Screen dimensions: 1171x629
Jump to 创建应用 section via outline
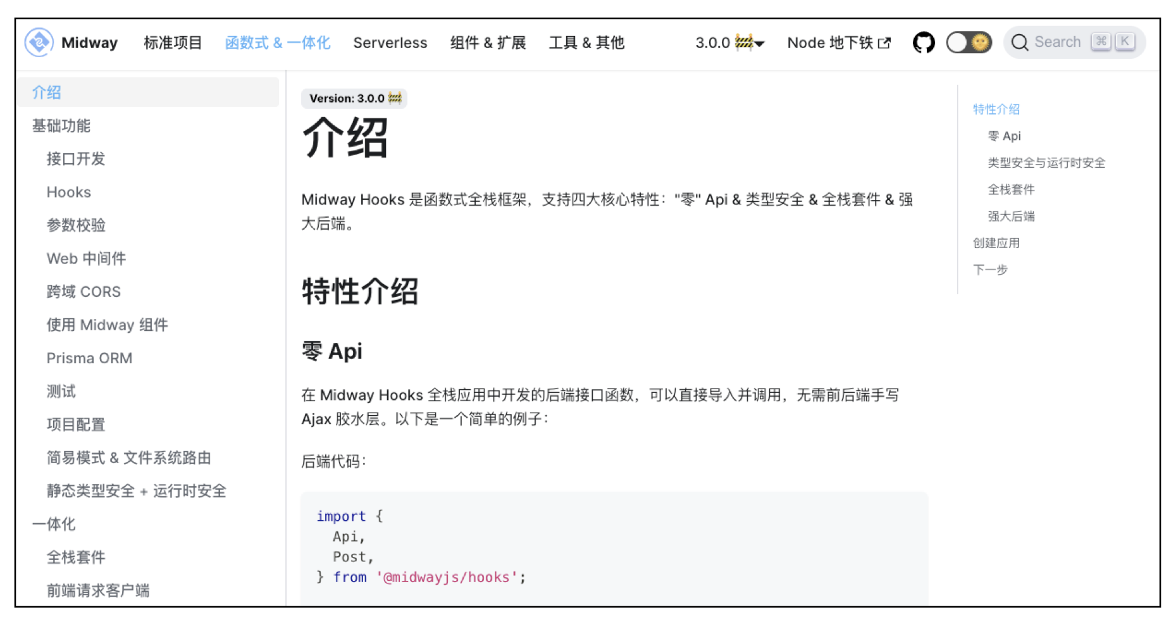click(996, 243)
